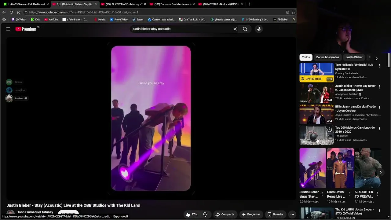Clear the search box with the X icon
This screenshot has height=220, width=391.
[235, 29]
